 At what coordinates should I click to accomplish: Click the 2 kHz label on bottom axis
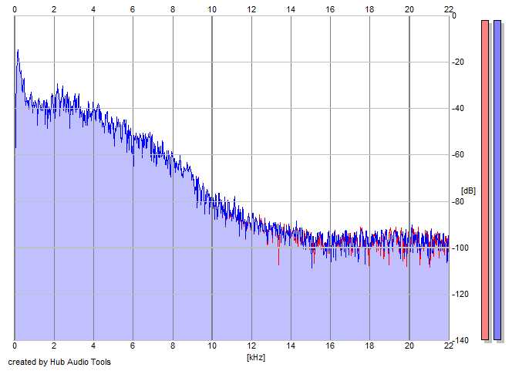[x=54, y=346]
